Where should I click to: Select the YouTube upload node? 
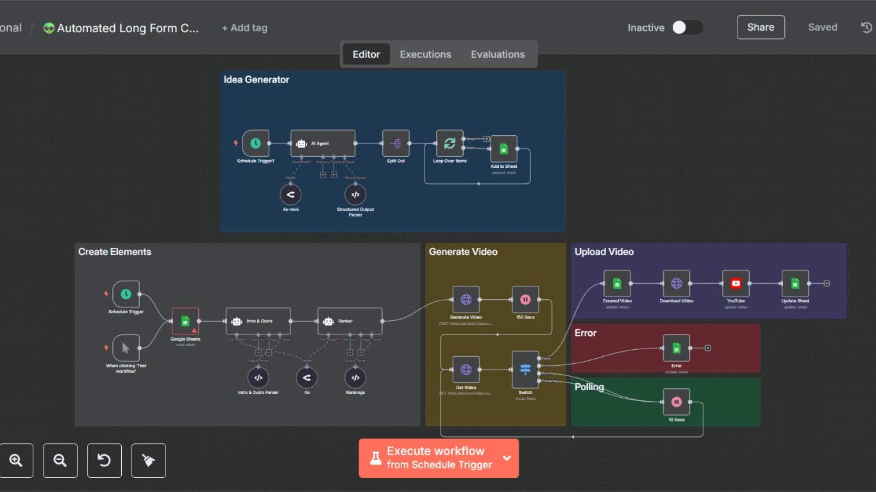736,283
